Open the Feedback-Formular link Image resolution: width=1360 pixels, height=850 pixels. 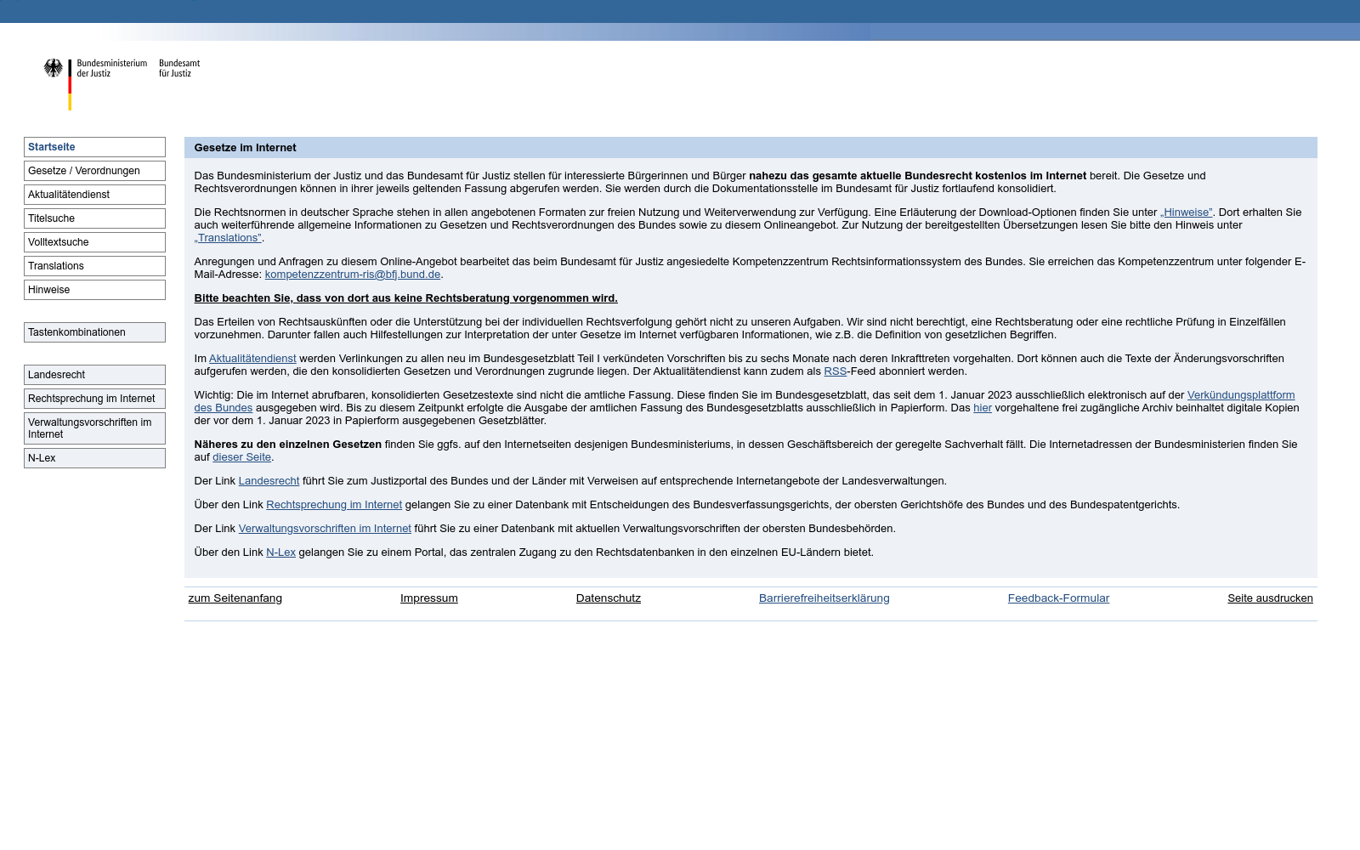click(x=1058, y=598)
